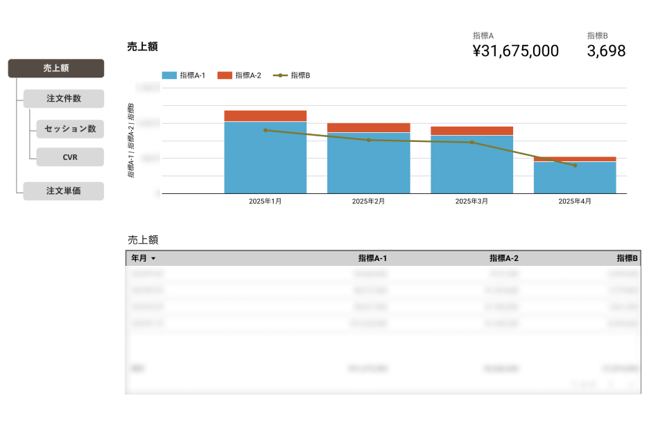Image resolution: width=649 pixels, height=432 pixels.
Task: Click the 2025年3月 blue bar
Action: point(472,165)
